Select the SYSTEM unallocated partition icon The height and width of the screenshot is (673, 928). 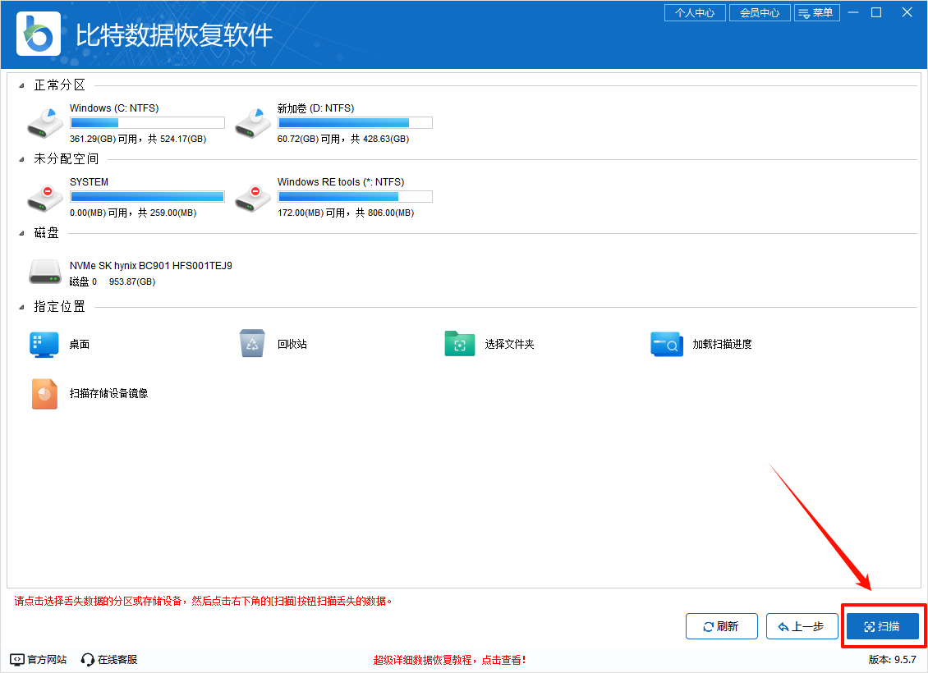(x=44, y=195)
